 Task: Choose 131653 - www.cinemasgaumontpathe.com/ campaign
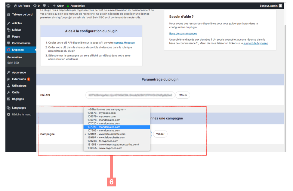pyautogui.click(x=117, y=145)
